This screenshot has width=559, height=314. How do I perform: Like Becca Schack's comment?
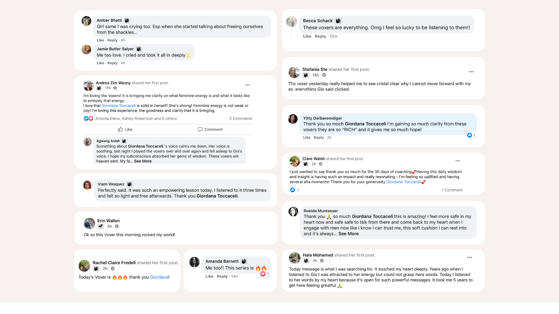(x=307, y=36)
